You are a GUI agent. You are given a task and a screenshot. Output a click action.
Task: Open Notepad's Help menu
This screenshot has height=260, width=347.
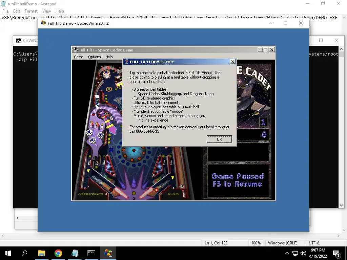(x=60, y=11)
